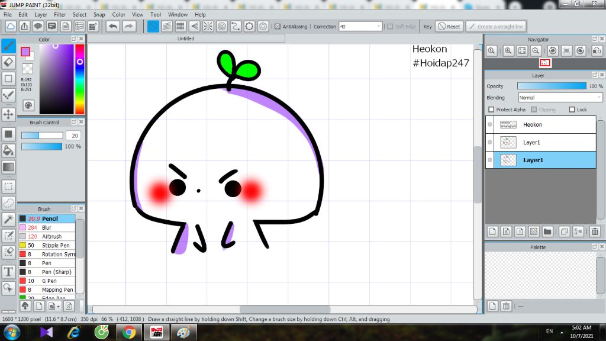
Task: Click the horizontal canvas scrollbar
Action: coord(285,309)
